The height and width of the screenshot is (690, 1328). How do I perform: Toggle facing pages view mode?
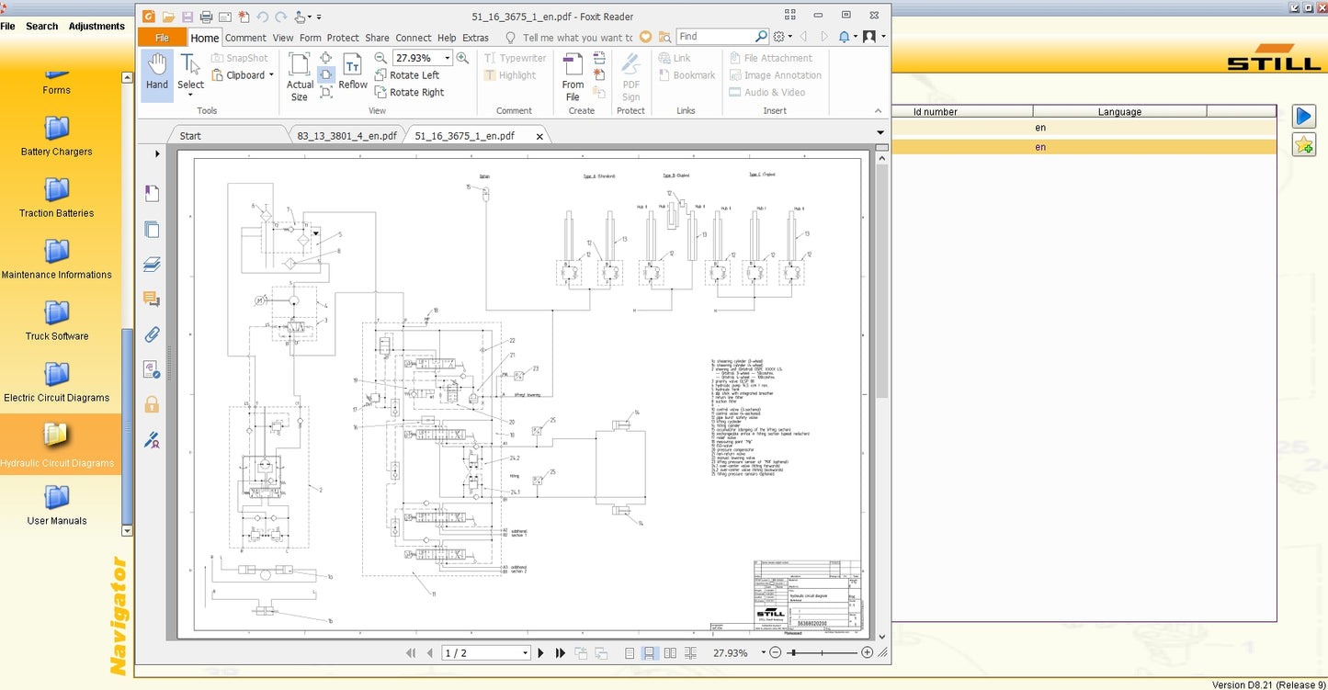pos(670,653)
